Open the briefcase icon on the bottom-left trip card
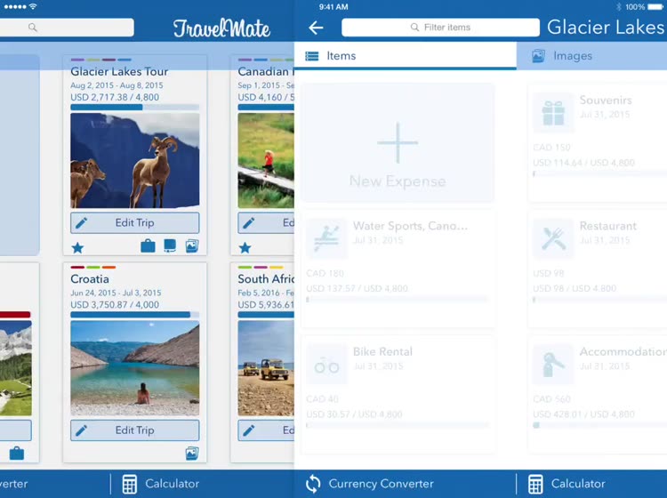Screen dimensions: 667x498 click(x=17, y=454)
